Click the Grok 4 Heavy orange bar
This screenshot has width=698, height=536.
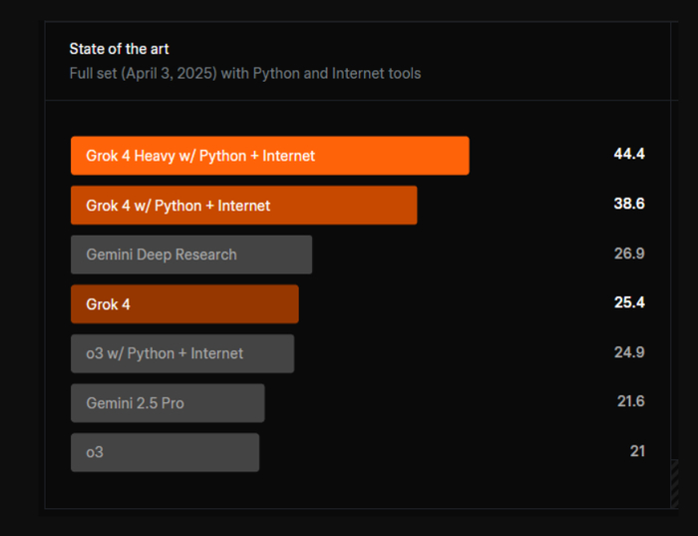(x=269, y=156)
